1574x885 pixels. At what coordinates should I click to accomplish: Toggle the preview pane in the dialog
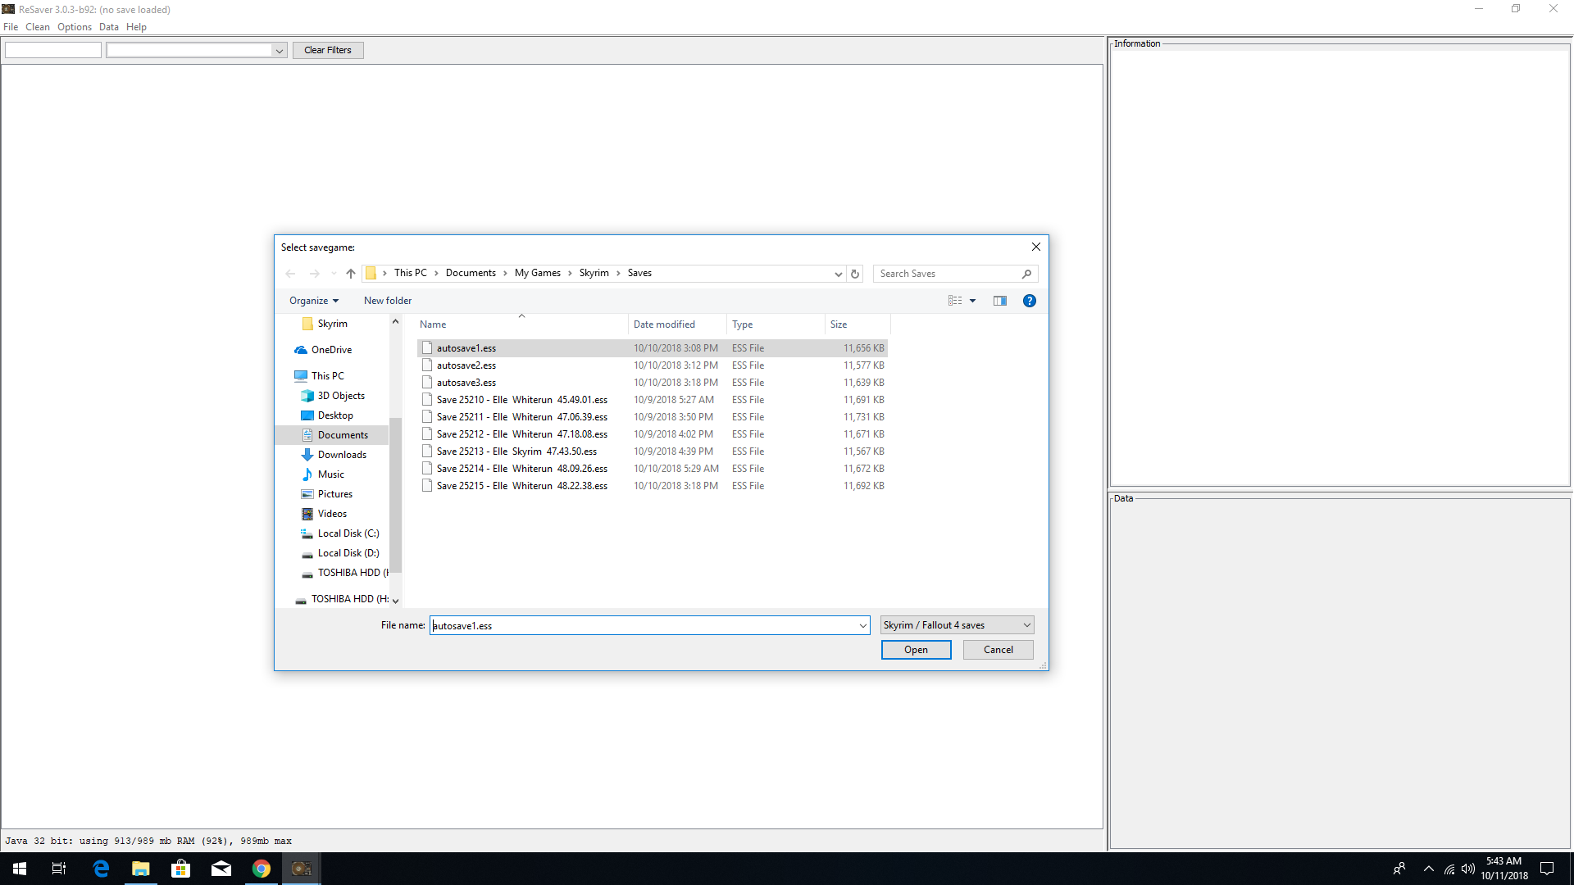999,301
